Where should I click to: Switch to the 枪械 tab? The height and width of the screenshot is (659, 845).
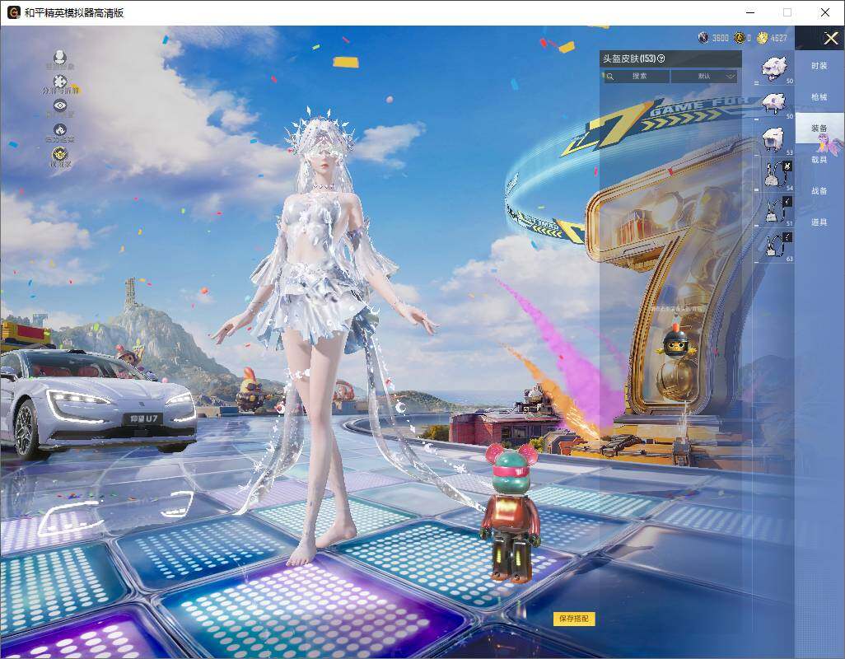819,97
